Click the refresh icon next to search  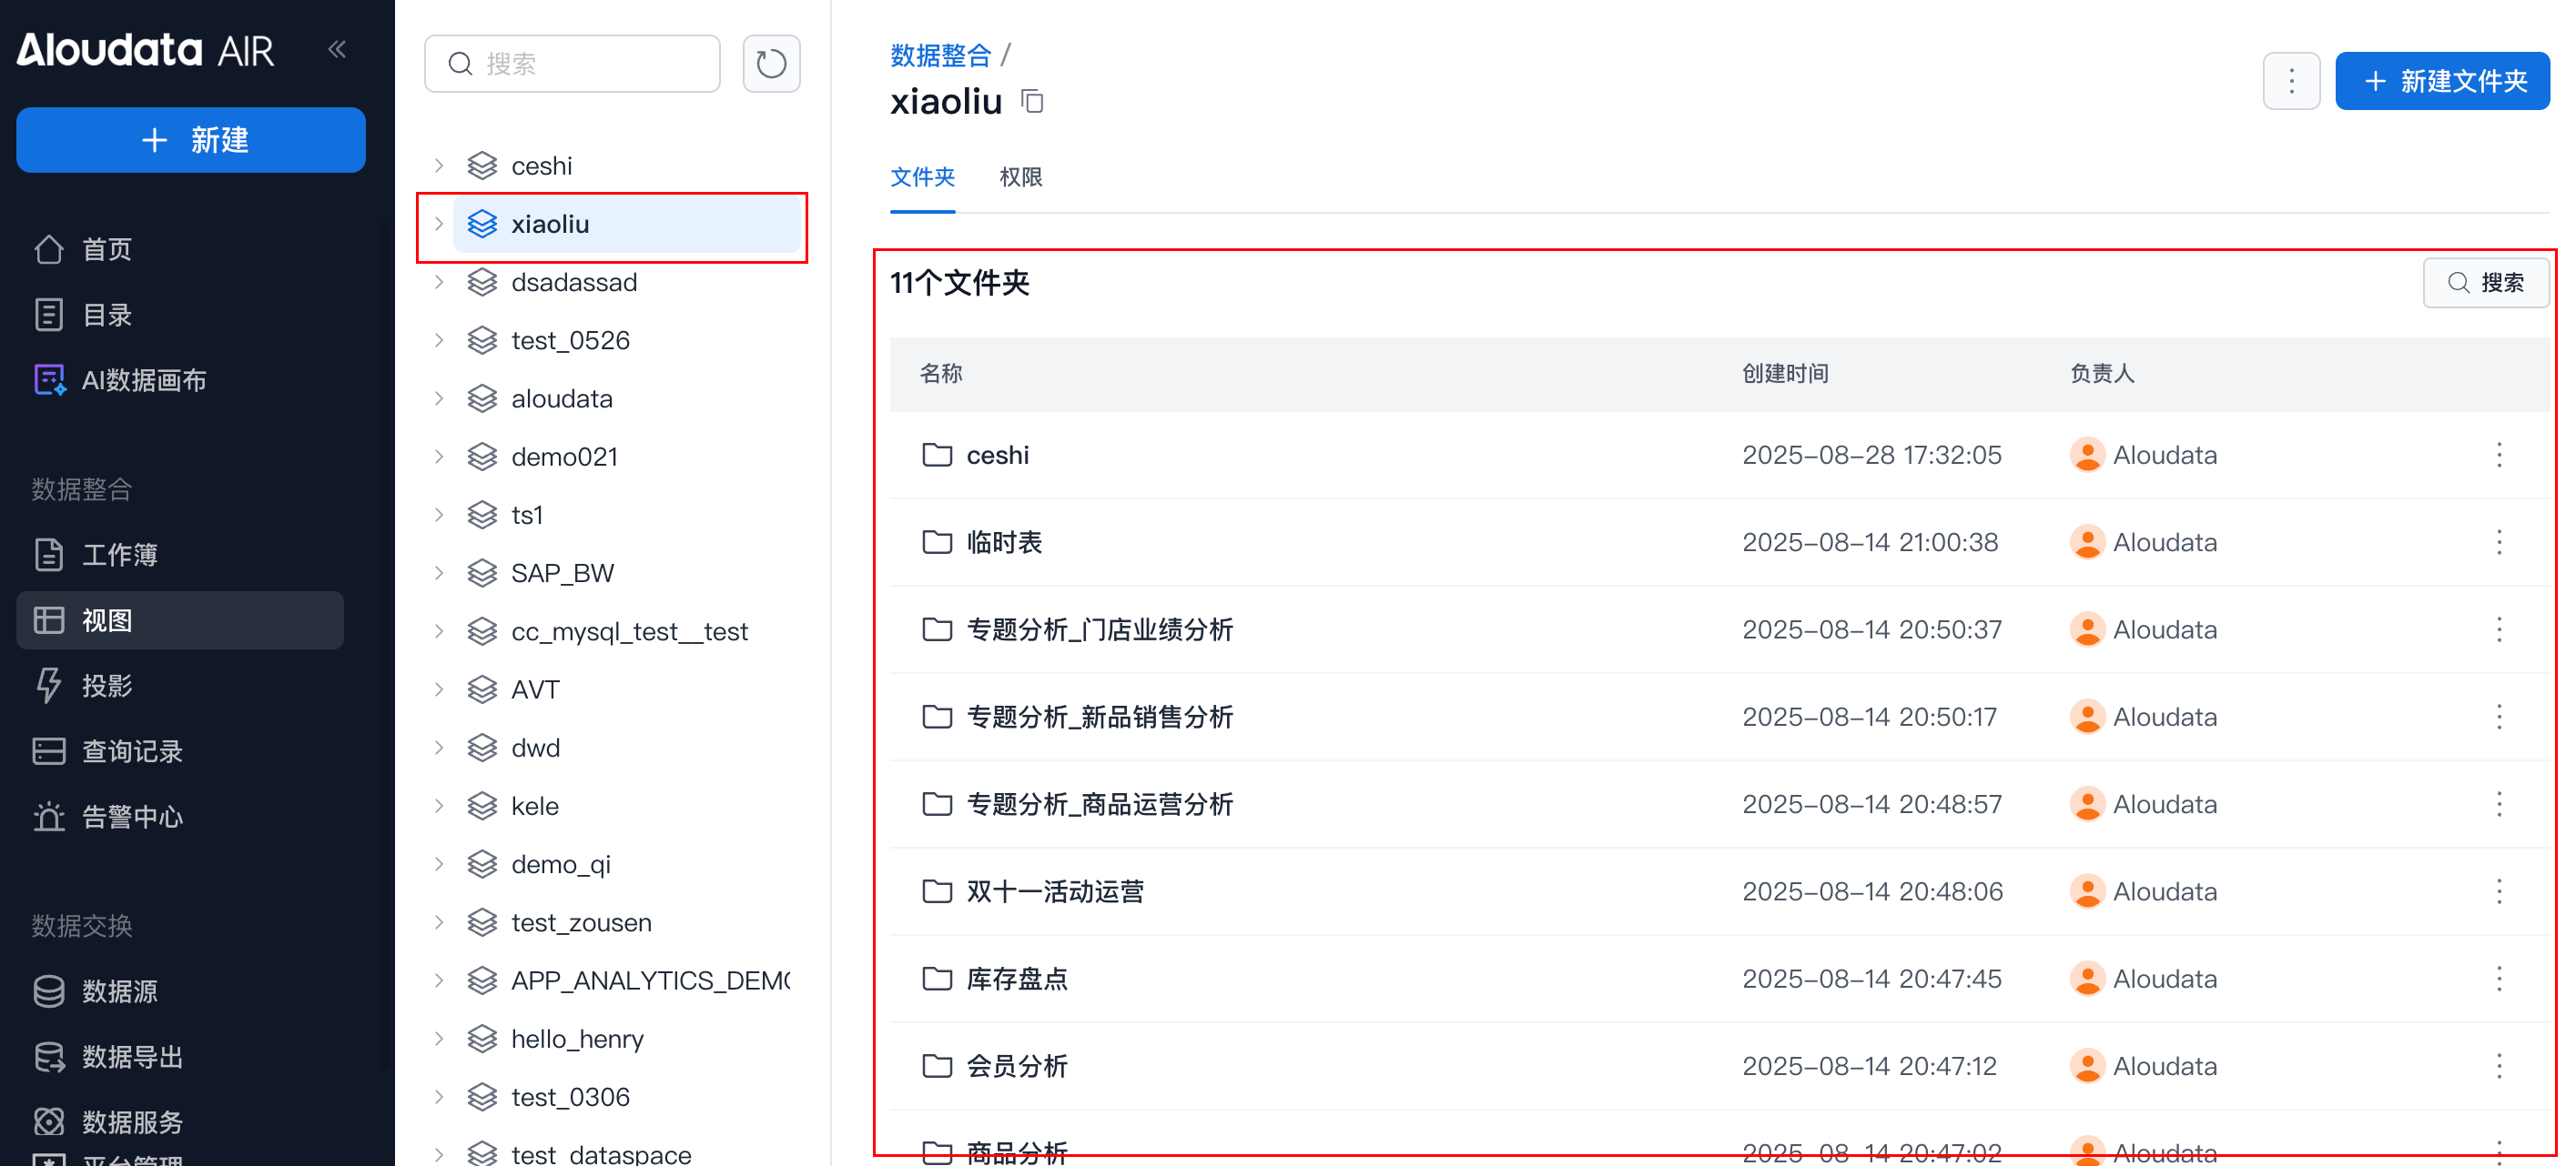(x=770, y=64)
